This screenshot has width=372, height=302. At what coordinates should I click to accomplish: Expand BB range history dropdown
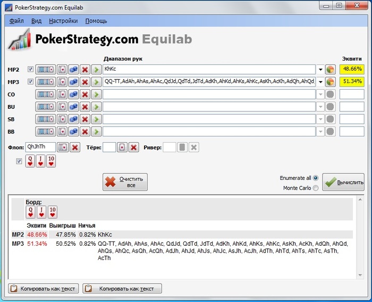(320, 132)
